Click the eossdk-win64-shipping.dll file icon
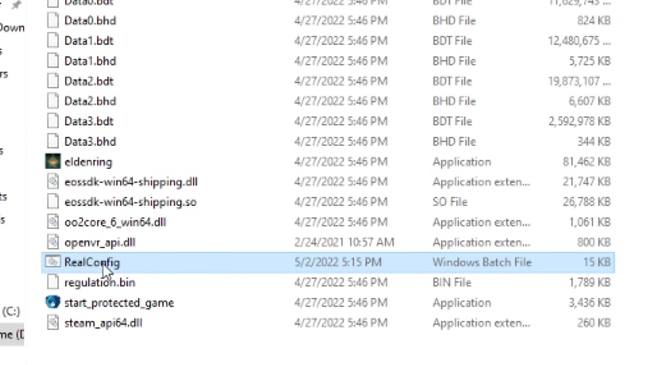This screenshot has width=649, height=365. point(53,181)
